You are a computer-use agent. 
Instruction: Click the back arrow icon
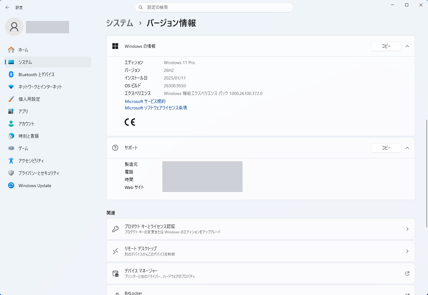pos(7,7)
